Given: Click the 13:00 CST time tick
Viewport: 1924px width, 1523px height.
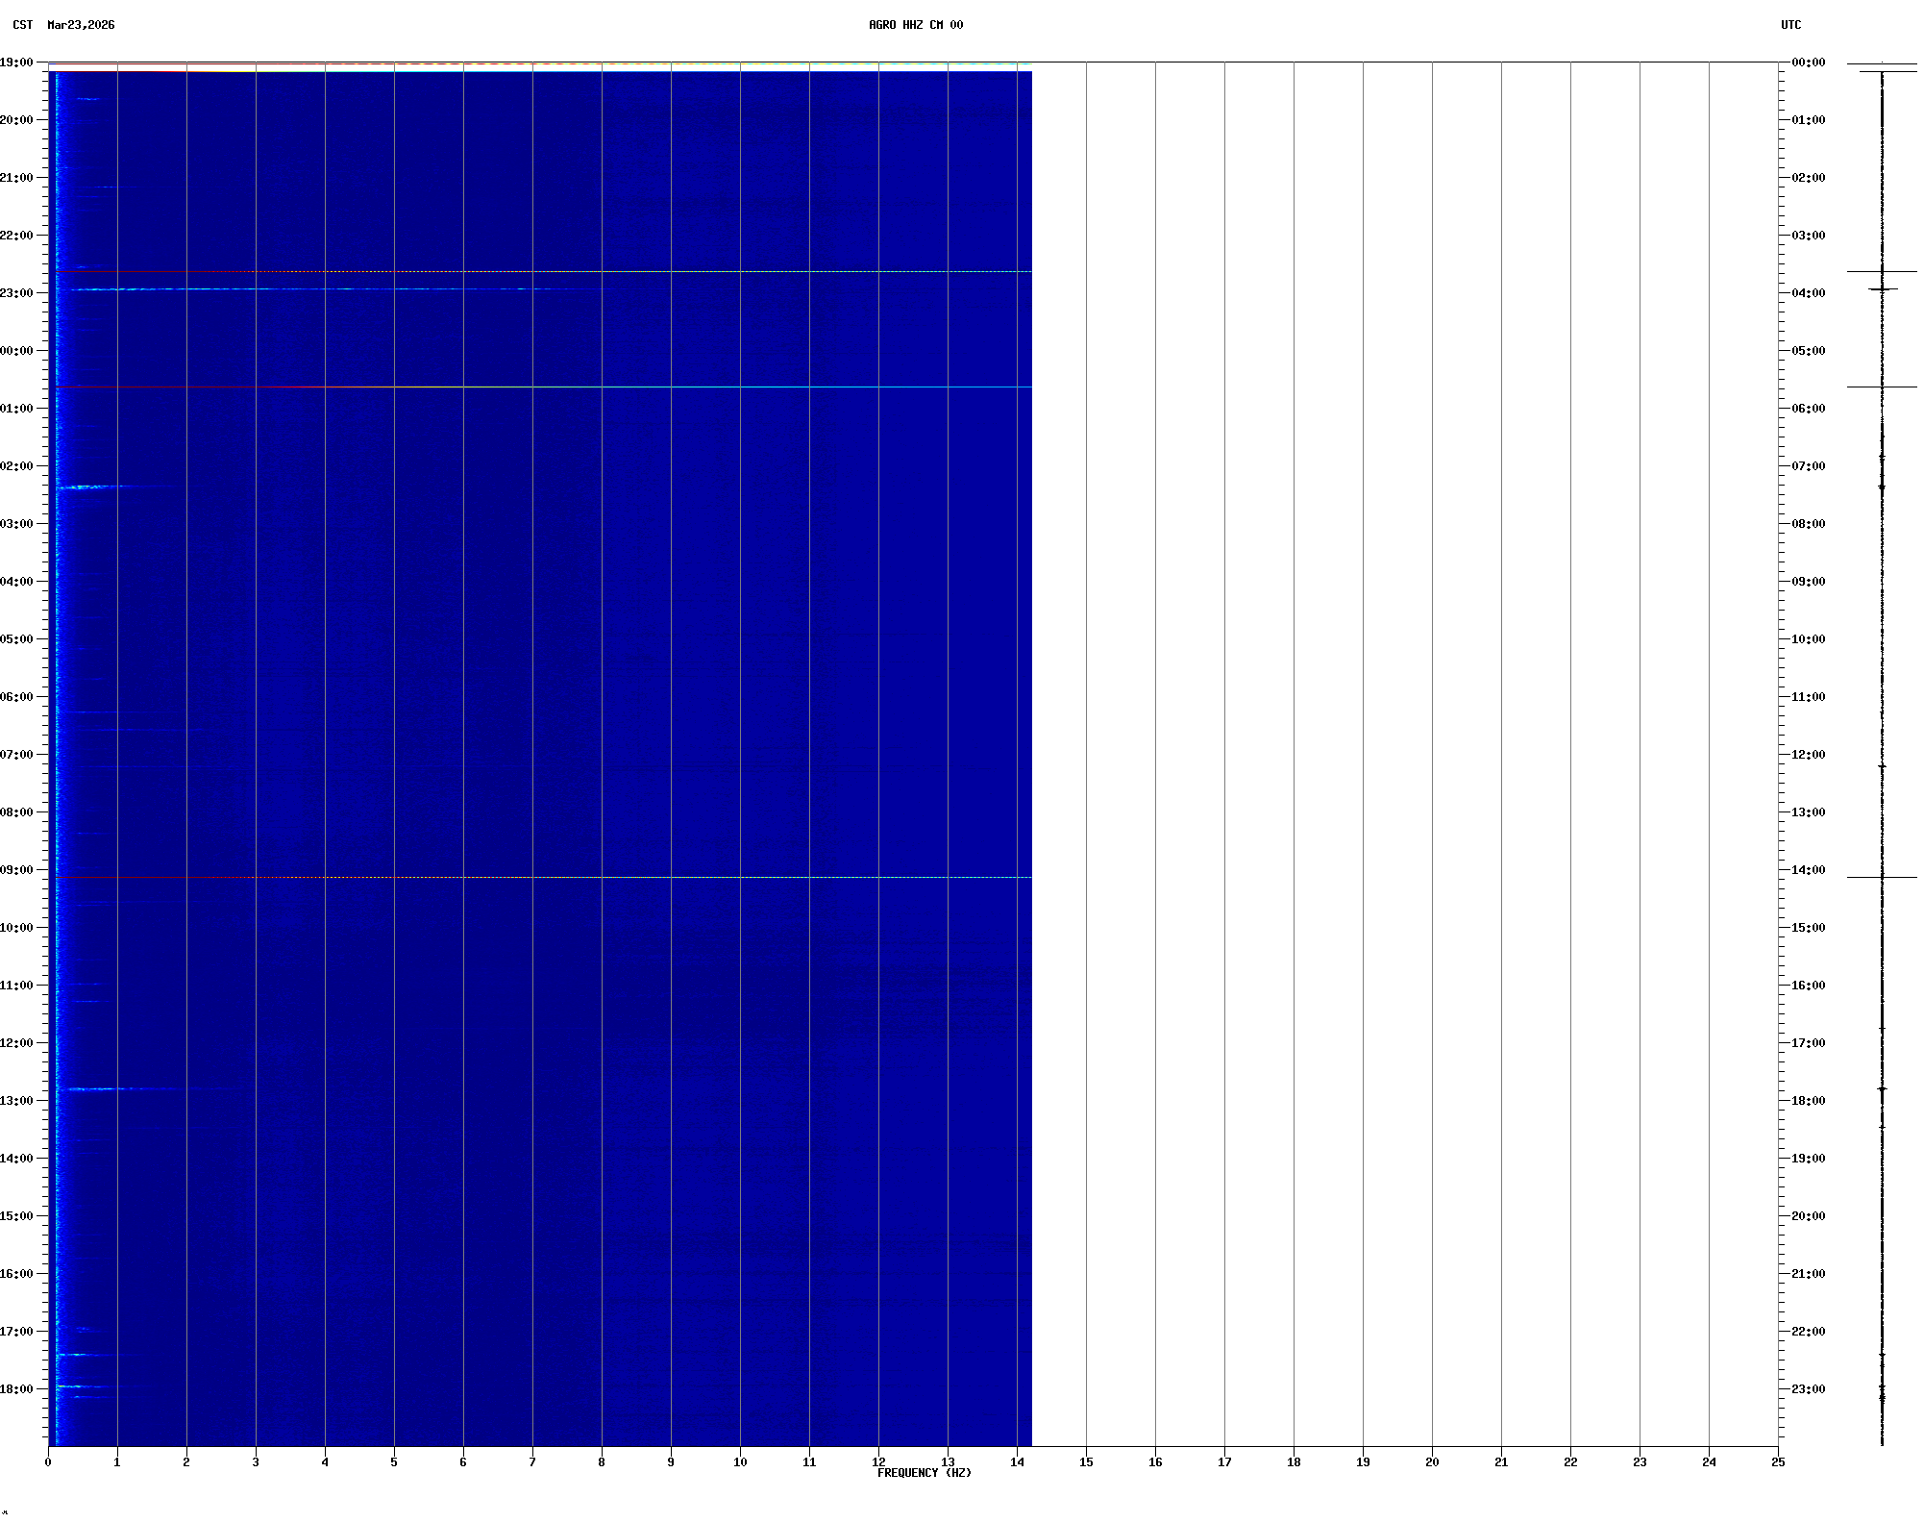Looking at the screenshot, I should coord(17,1101).
